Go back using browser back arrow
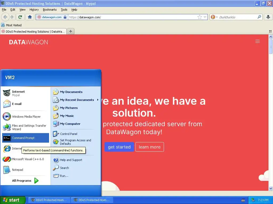 click(5, 17)
